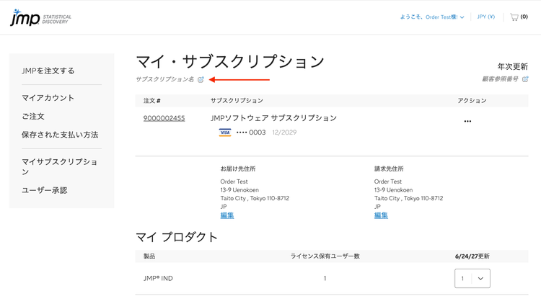Go to マイアカウント in sidebar

coord(48,98)
